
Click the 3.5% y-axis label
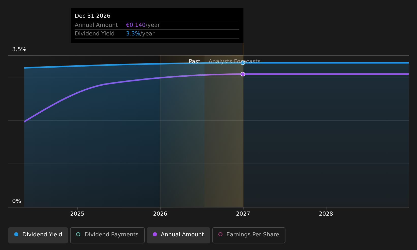[x=19, y=49]
